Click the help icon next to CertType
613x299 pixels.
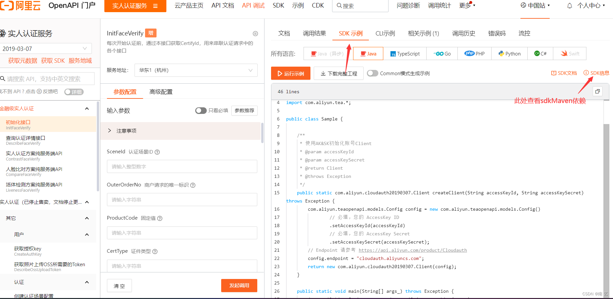155,251
